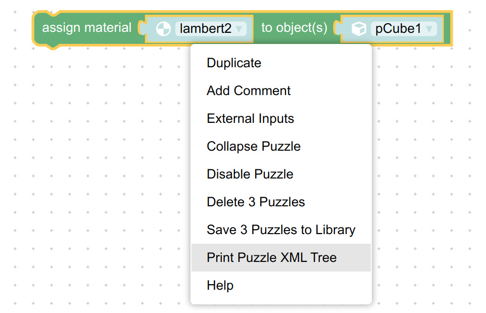This screenshot has width=486, height=313.
Task: Print Puzzle XML Tree
Action: point(271,258)
